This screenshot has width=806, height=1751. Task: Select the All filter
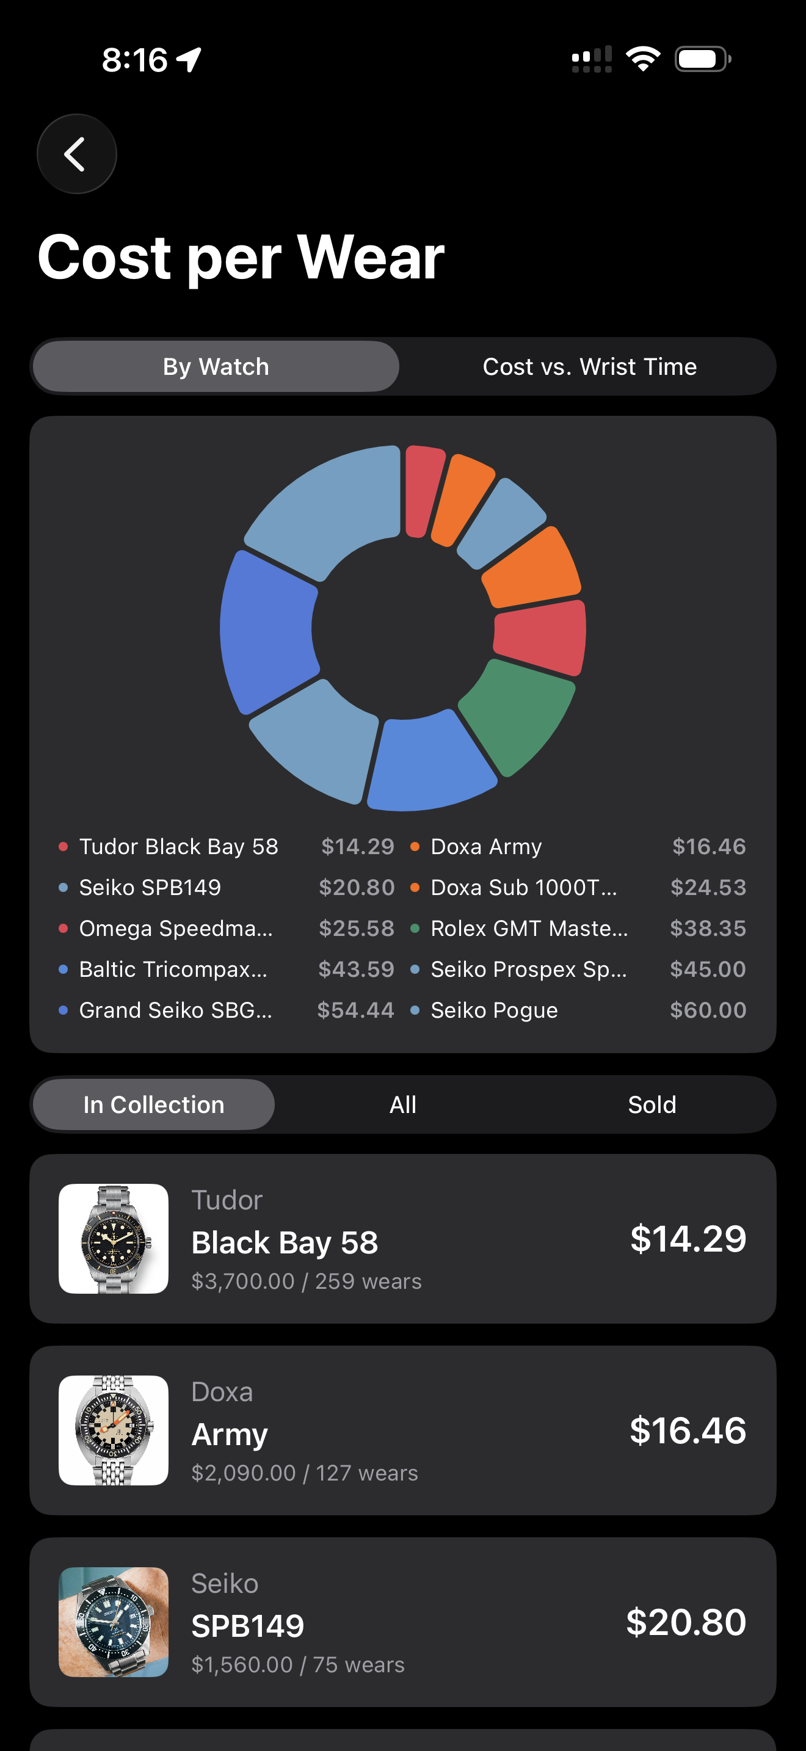[x=402, y=1104]
